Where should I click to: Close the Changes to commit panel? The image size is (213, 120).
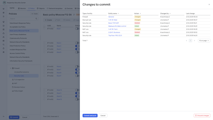pos(209,5)
